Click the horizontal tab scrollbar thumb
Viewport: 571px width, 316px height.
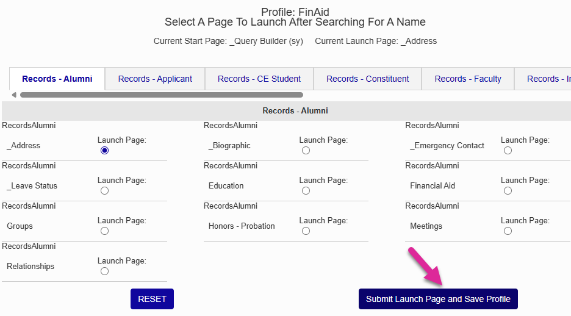click(x=162, y=95)
